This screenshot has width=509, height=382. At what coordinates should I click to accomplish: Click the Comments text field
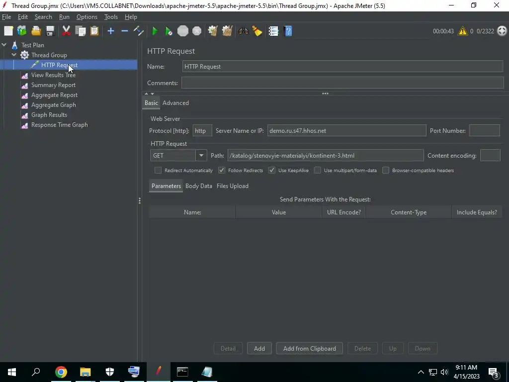[342, 83]
